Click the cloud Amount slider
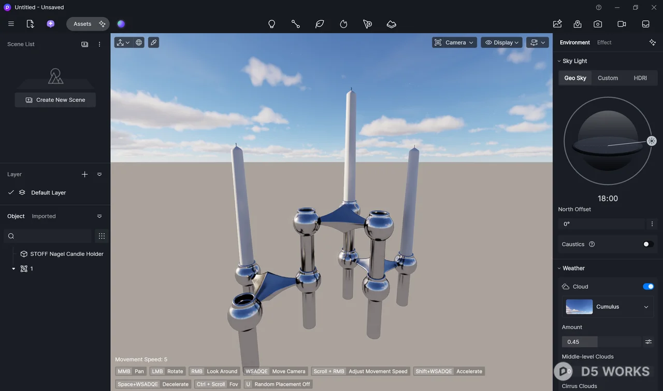The height and width of the screenshot is (391, 663). 601,342
